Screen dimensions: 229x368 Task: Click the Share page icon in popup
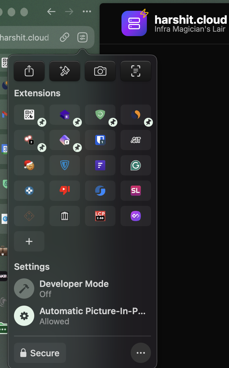coord(29,71)
